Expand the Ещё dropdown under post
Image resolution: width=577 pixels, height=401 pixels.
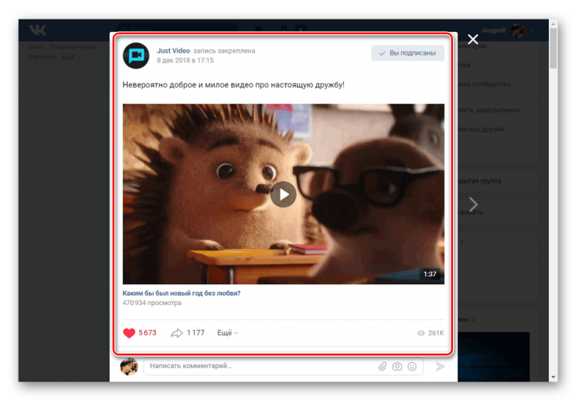point(227,333)
